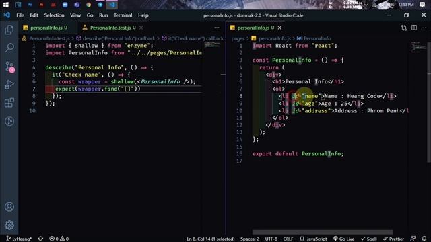Open the File menu
This screenshot has height=242, width=431.
20,15
